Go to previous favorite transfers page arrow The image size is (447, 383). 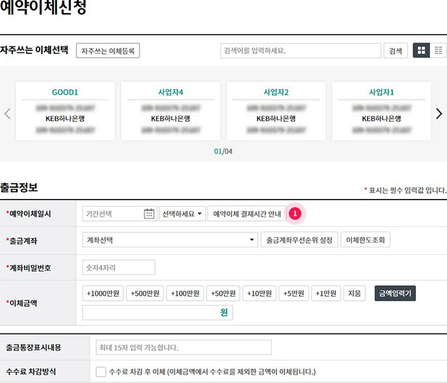pos(8,114)
